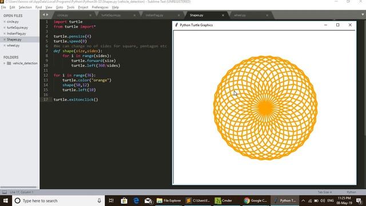
Task: Open Microsoft Edge from the taskbar
Action: pos(136,201)
